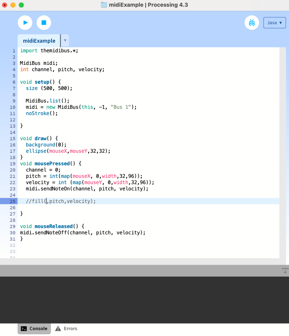Run the sketch with the play button
This screenshot has height=336, width=289.
(x=25, y=23)
